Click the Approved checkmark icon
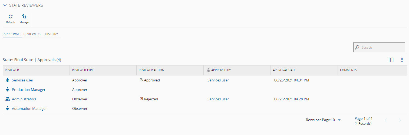The image size is (409, 135). (x=141, y=80)
